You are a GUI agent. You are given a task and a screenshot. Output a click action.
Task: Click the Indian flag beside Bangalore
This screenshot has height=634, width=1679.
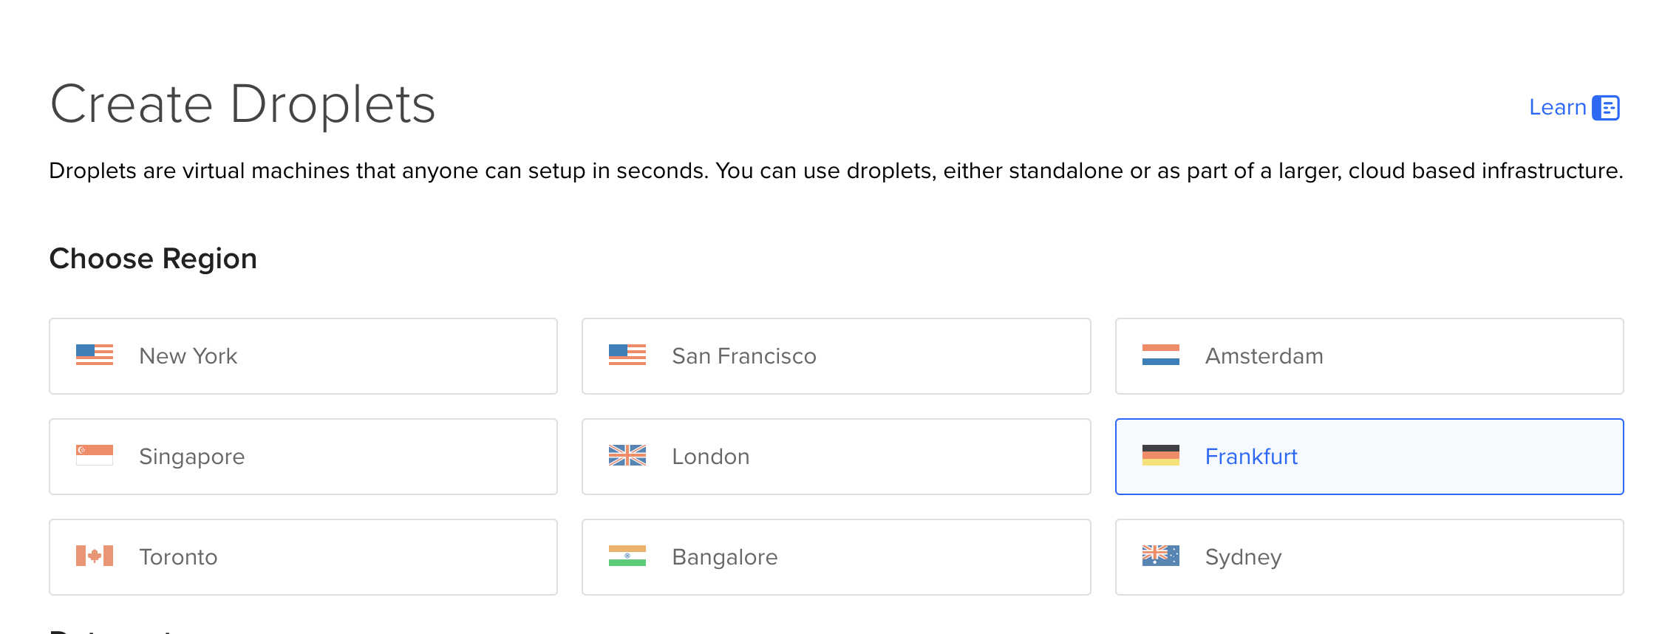click(627, 556)
